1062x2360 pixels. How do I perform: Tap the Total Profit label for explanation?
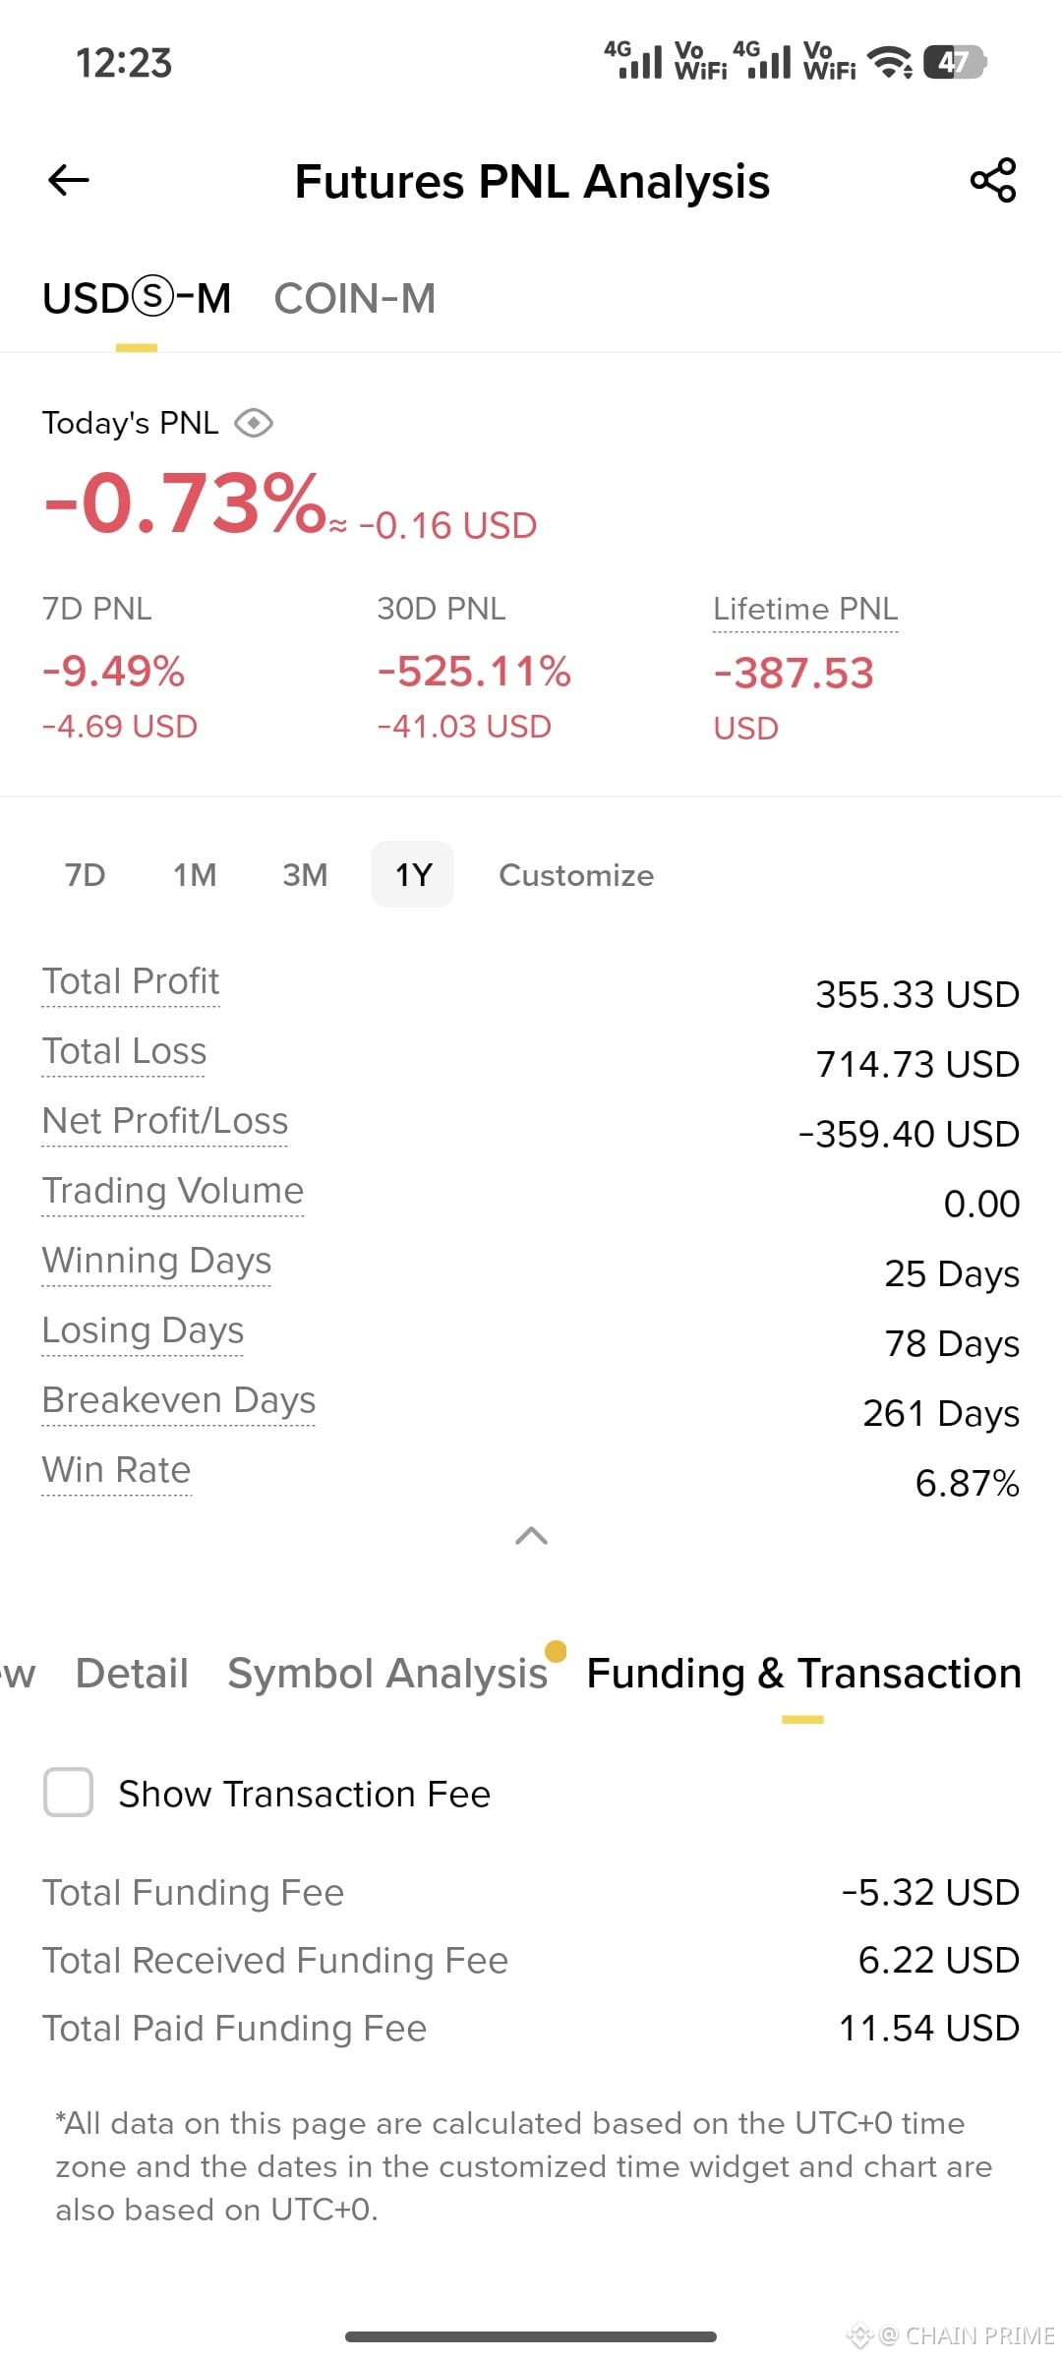point(131,980)
